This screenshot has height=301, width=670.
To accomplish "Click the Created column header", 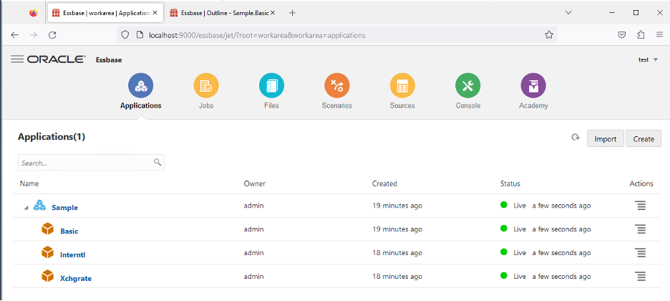I will click(x=384, y=183).
